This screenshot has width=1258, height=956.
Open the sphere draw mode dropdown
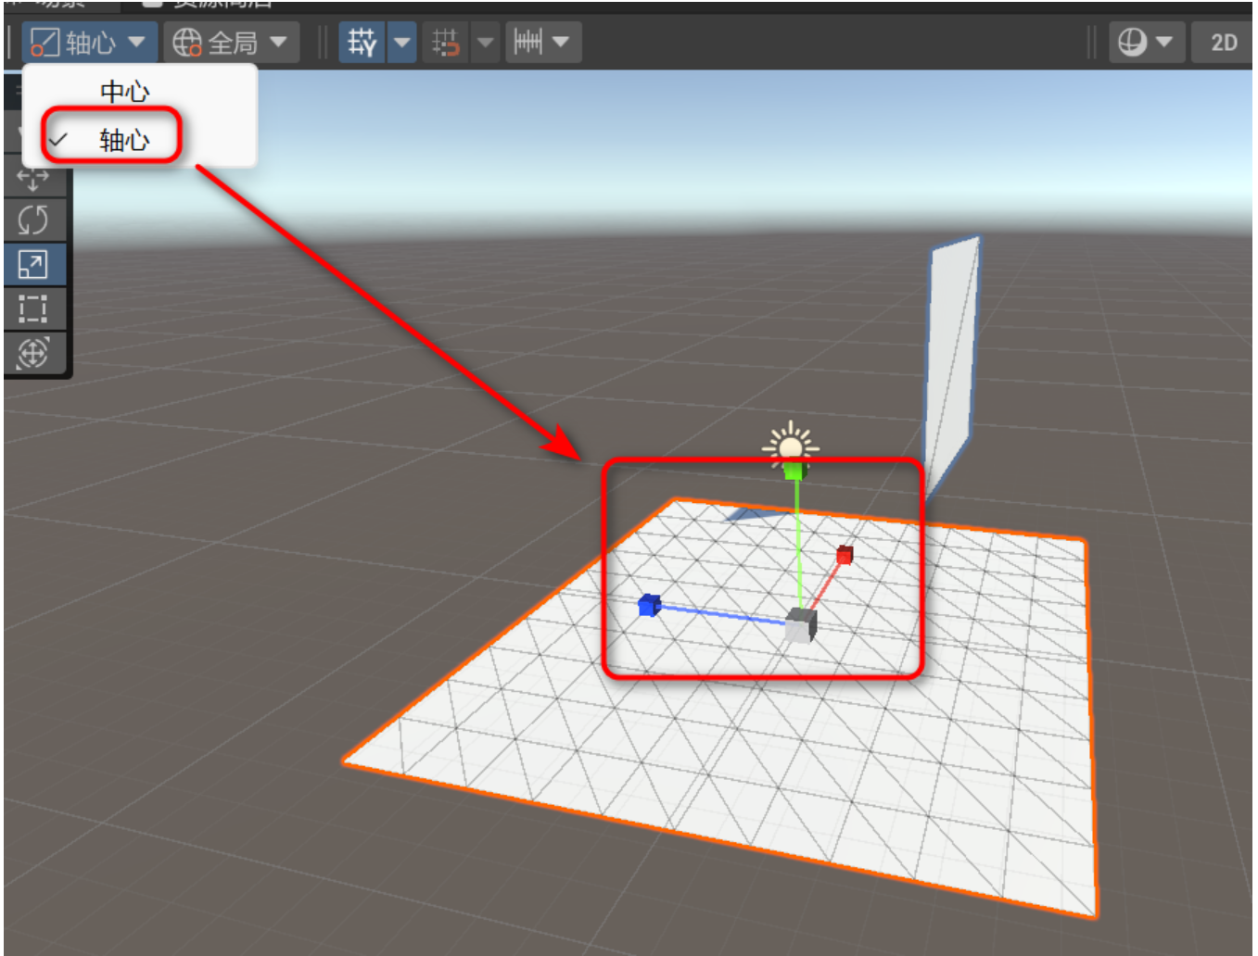1147,42
